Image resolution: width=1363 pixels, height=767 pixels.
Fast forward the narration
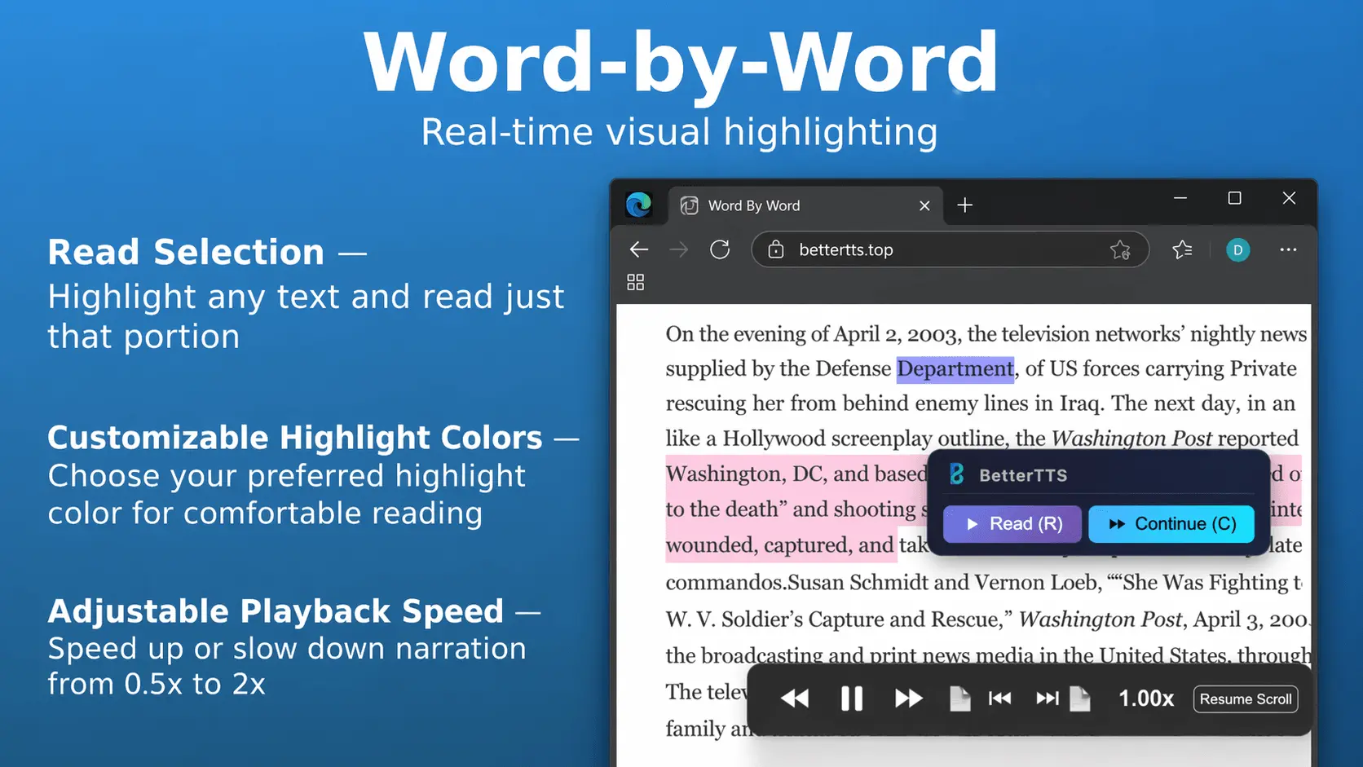(x=909, y=699)
